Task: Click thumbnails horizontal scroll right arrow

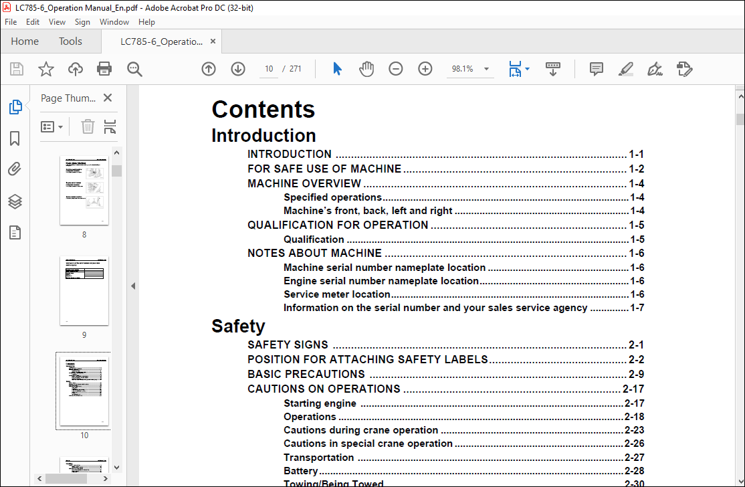Action: click(106, 478)
